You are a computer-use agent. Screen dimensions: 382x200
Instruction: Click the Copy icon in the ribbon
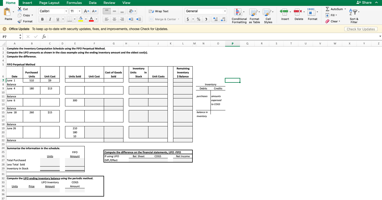pyautogui.click(x=19, y=15)
